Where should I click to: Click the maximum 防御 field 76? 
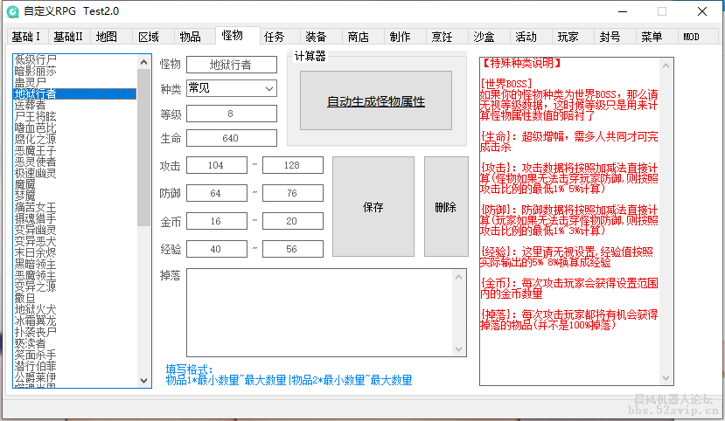point(293,193)
